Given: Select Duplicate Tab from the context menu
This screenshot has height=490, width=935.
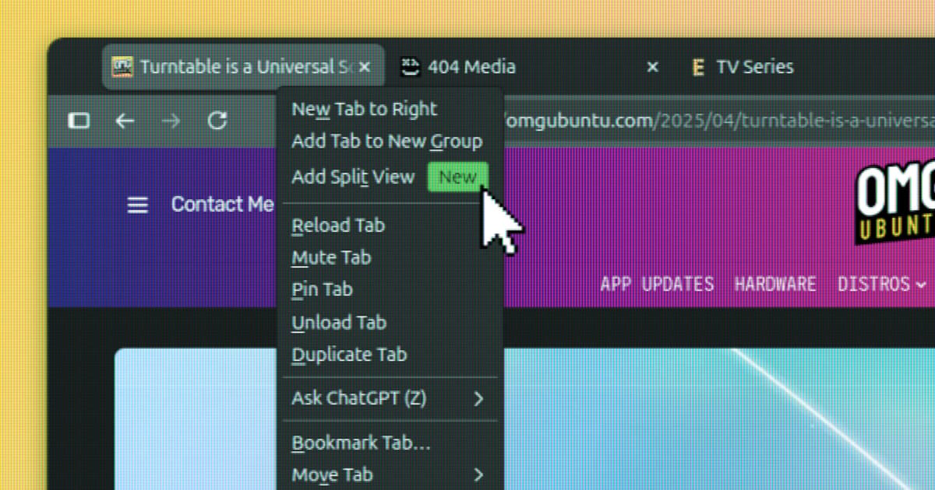Looking at the screenshot, I should [349, 355].
